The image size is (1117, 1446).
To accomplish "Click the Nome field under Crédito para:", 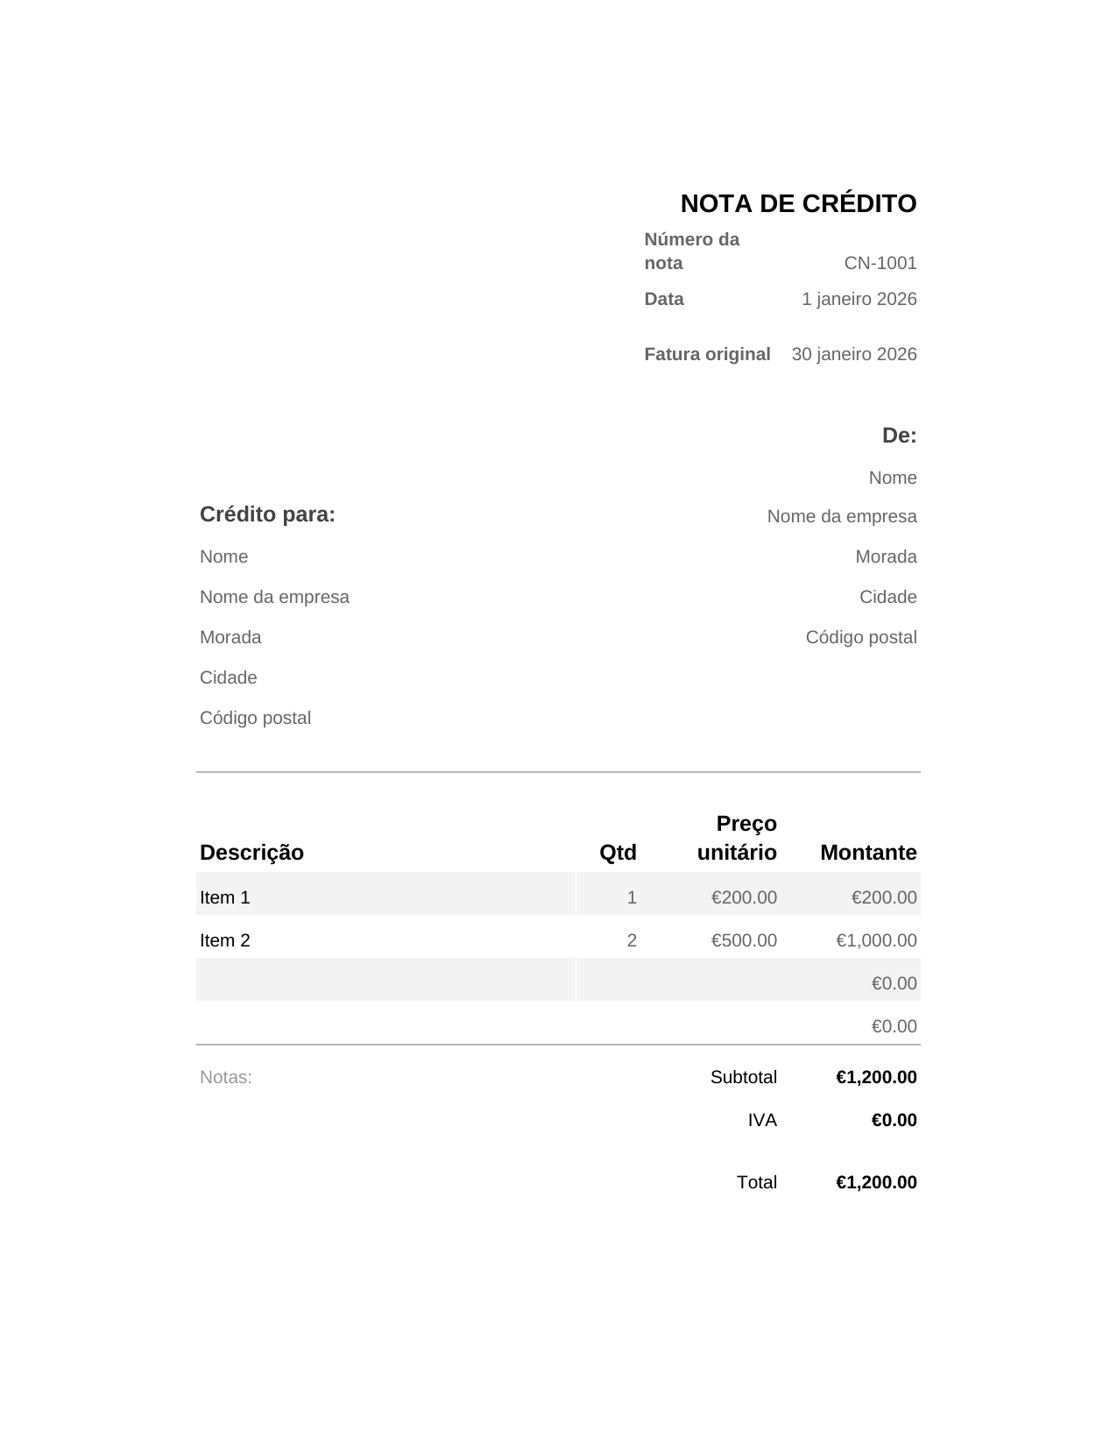I will coord(223,556).
